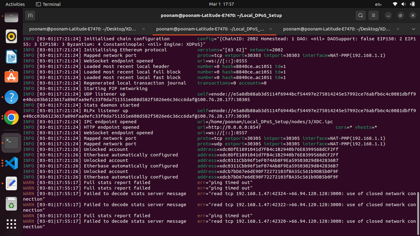420x236 pixels.
Task: Expand the terminal tab list dropdown
Action: 413,29
